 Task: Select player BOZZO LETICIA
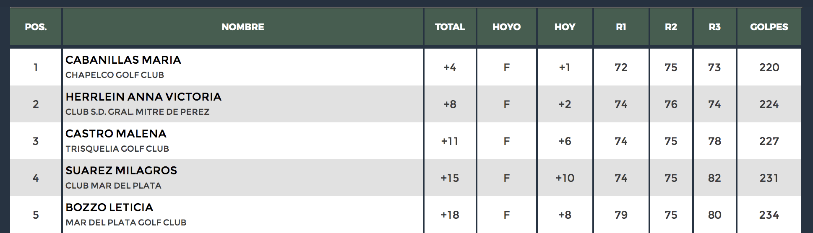tap(109, 207)
